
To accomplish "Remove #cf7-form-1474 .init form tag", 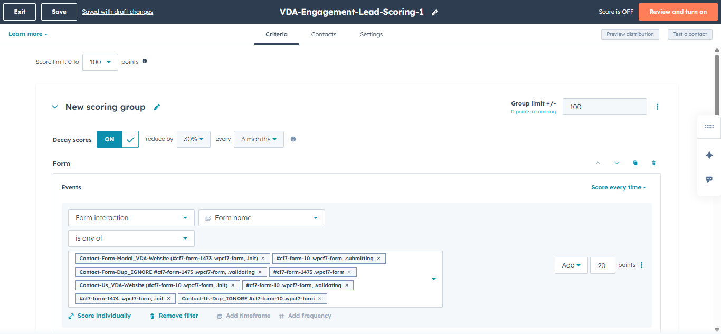I will click(x=168, y=299).
